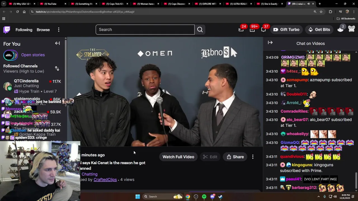The width and height of the screenshot is (358, 201).
Task: Click Watch Full Video button
Action: click(x=178, y=157)
